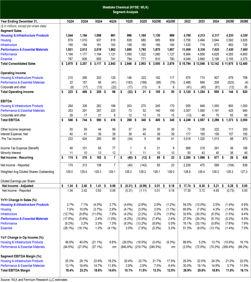Click the 3,120 total operating income for 2022
Viewport: 251px width, 282px height.
tap(187, 92)
